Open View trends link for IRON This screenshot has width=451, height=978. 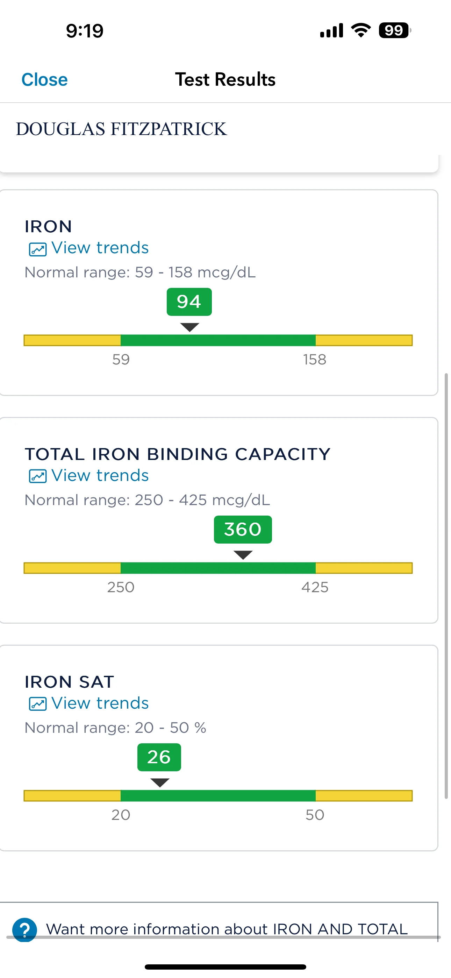(x=100, y=248)
